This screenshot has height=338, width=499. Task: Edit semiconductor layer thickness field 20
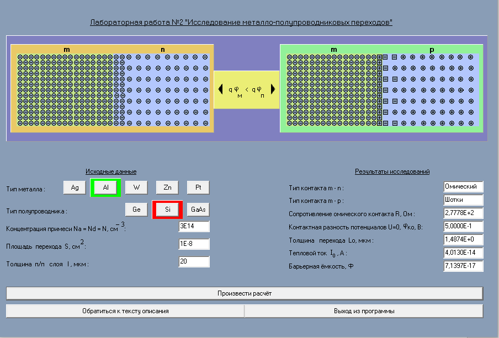[194, 261]
